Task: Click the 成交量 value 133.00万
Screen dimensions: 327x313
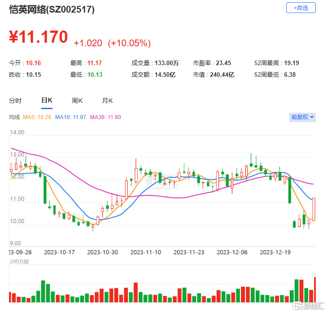Action: coord(166,63)
